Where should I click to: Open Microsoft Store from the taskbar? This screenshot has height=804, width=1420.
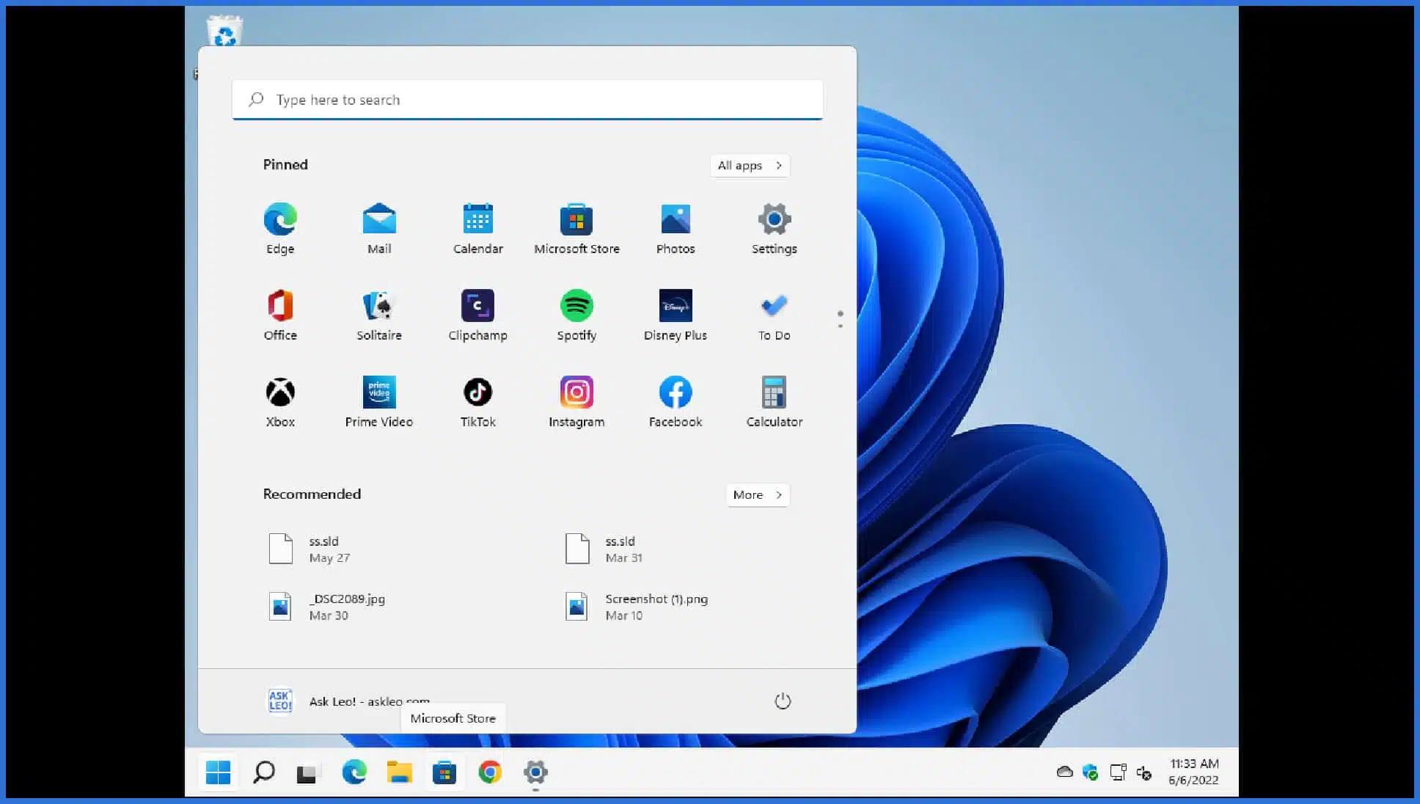(x=444, y=772)
